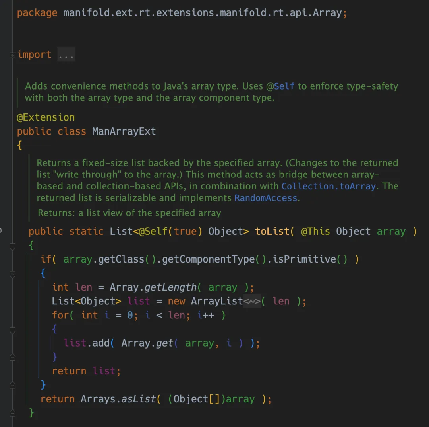
Task: Unfold the collapsed import ellipsis placeholder
Action: 66,55
